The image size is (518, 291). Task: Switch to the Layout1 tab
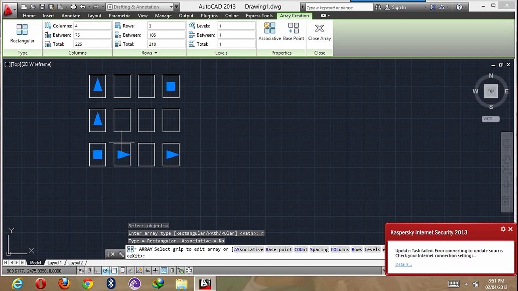[55, 263]
